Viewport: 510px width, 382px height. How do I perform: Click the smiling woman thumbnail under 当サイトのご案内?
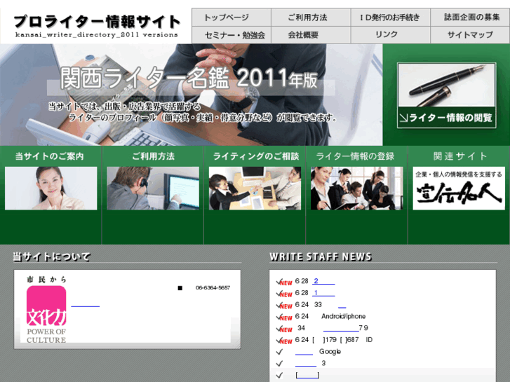click(51, 189)
